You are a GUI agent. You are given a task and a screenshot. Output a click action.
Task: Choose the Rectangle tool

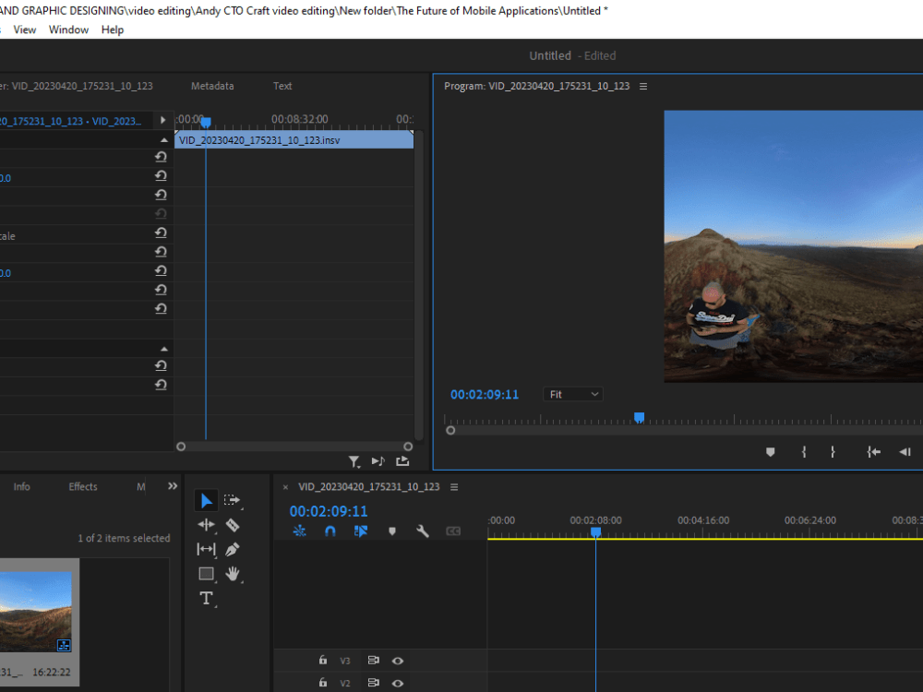click(x=206, y=574)
